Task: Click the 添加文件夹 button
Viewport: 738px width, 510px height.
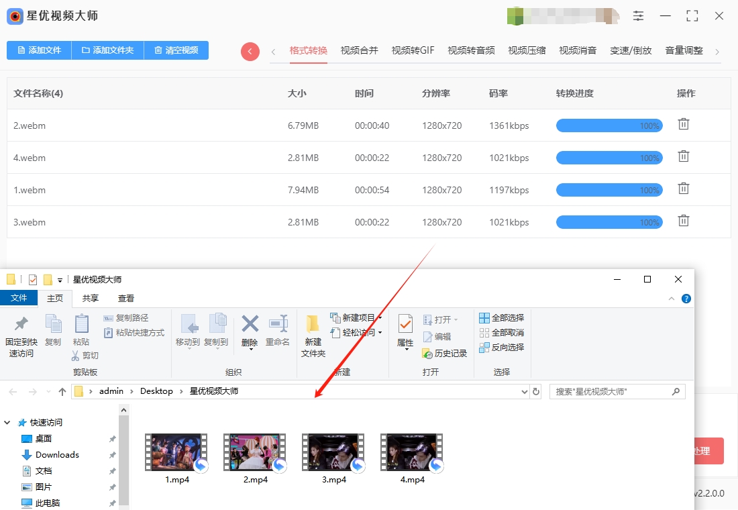Action: (107, 50)
